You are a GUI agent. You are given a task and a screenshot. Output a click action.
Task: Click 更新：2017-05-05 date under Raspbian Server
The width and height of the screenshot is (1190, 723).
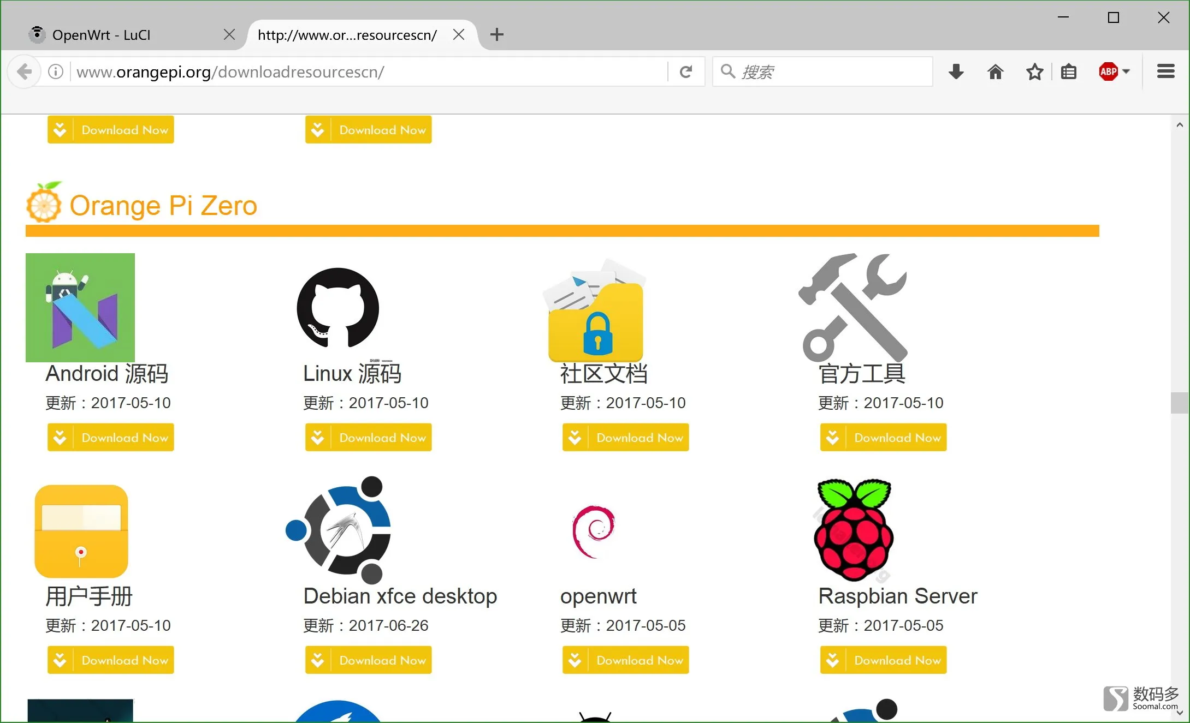(881, 625)
